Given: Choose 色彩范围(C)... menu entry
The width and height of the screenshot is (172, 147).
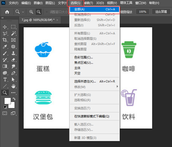Looking at the screenshot, I should (x=94, y=57).
